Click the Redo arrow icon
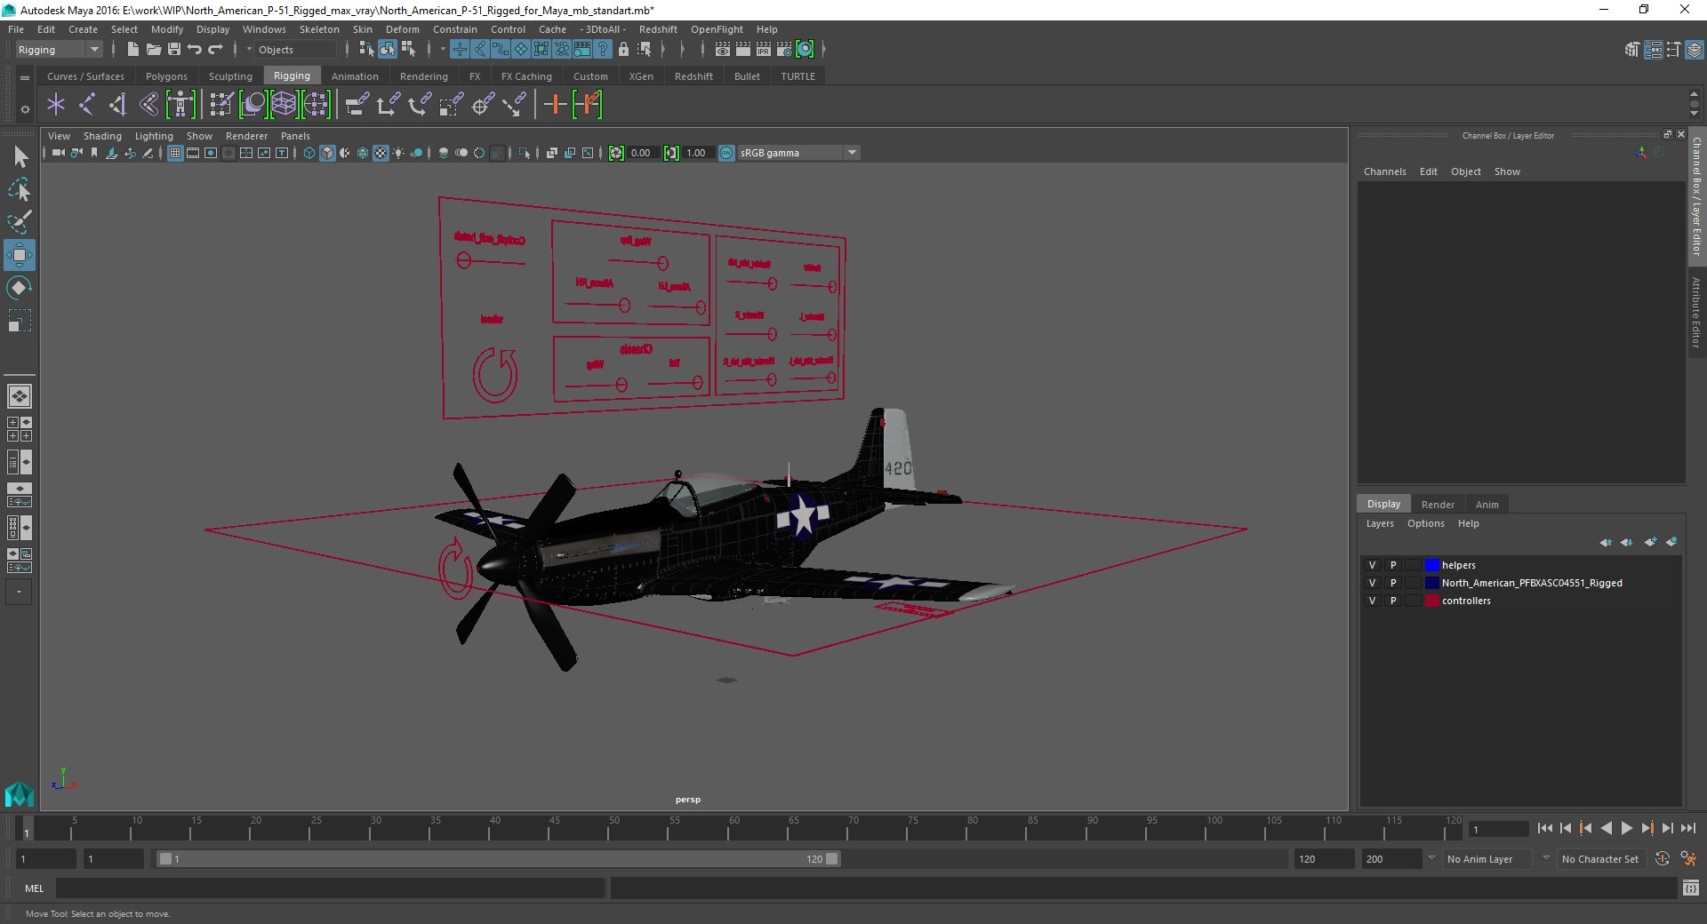 click(215, 50)
